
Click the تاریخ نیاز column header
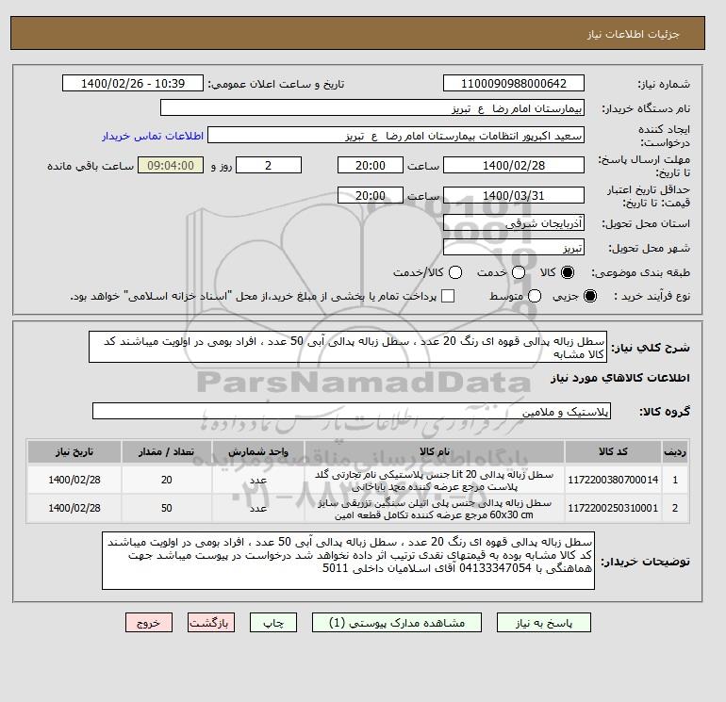(74, 451)
